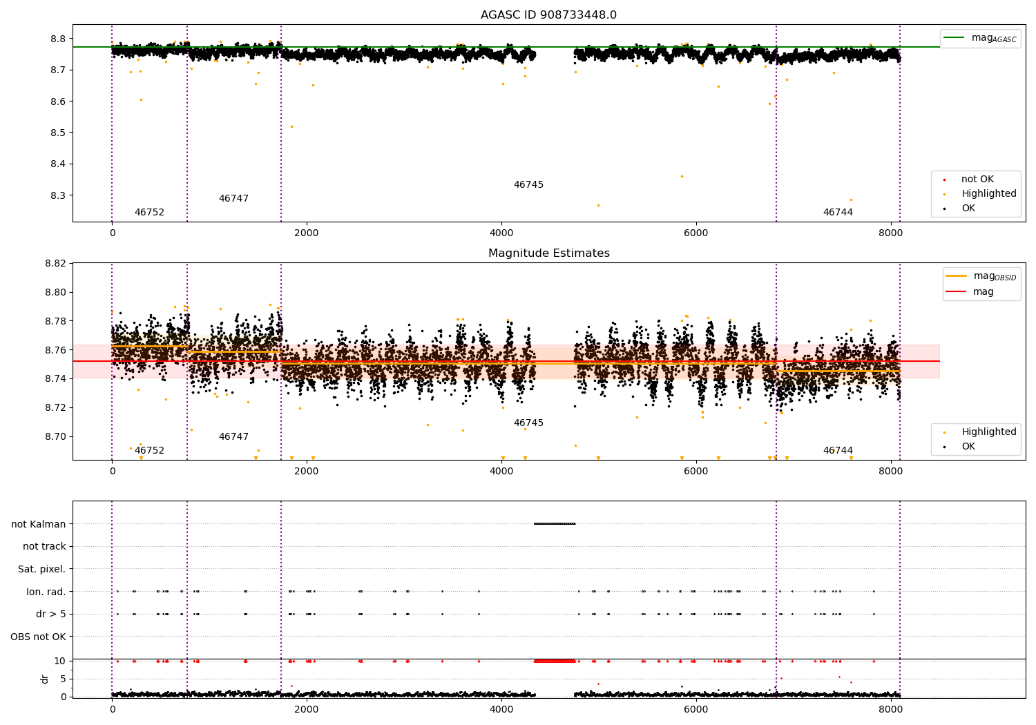Click the '6000' x-tick under the dr plot
The image size is (1036, 725).
coord(696,710)
